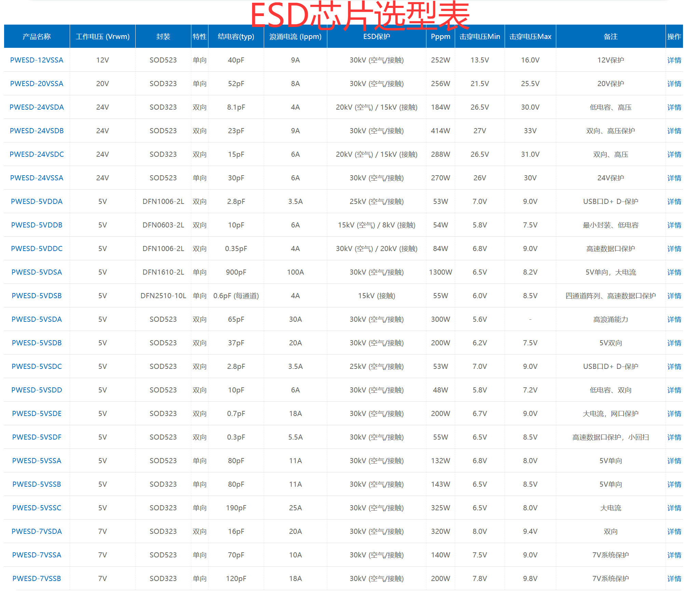View 详情 for the PWESD-5VSDB row
Screen dimensions: 697x595
point(674,343)
